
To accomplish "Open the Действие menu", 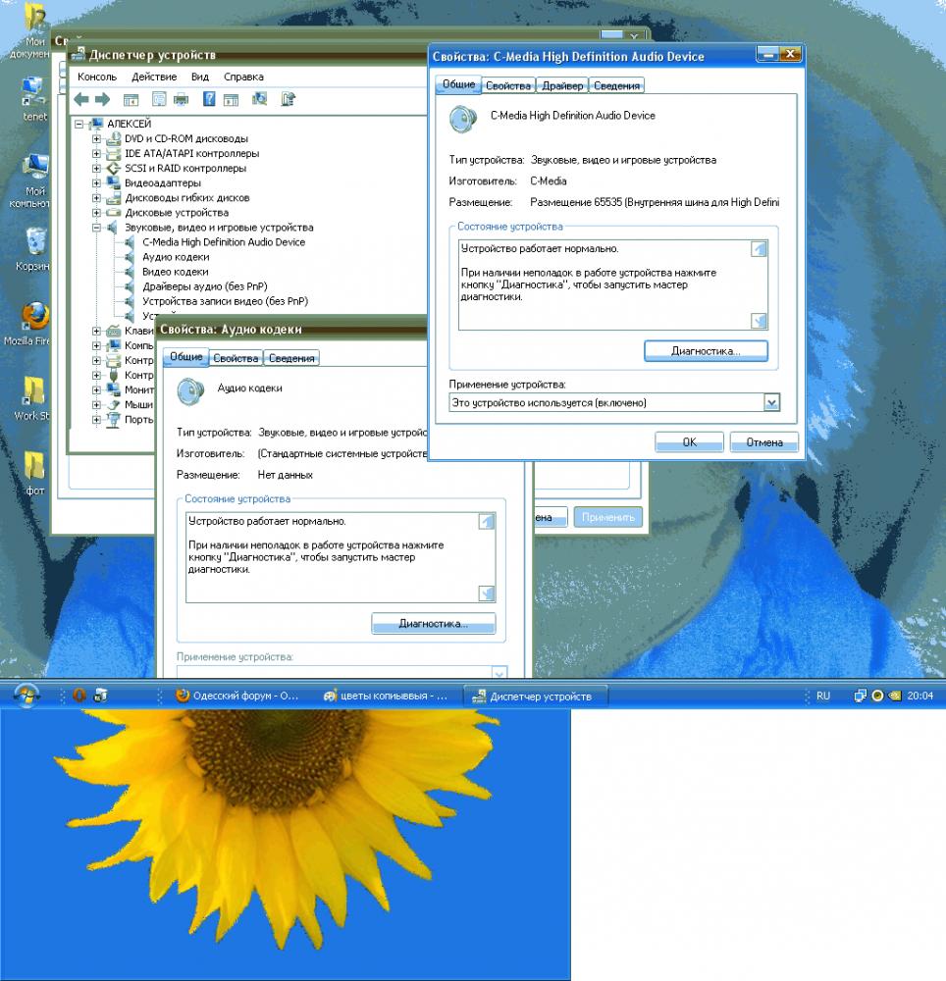I will pyautogui.click(x=154, y=77).
